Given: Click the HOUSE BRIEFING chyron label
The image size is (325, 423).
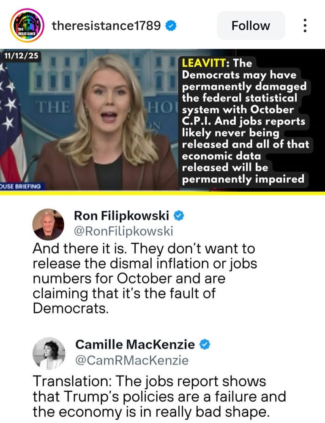Looking at the screenshot, I should pos(21,187).
